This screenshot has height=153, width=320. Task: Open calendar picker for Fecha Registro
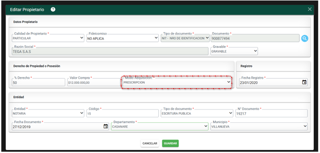(x=304, y=82)
